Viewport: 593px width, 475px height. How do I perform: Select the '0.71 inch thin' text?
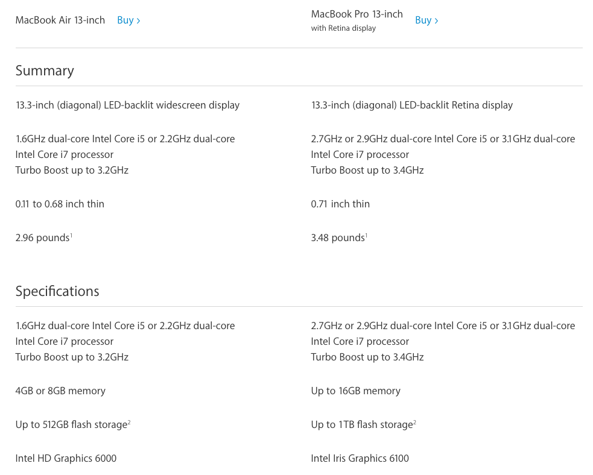pyautogui.click(x=340, y=204)
